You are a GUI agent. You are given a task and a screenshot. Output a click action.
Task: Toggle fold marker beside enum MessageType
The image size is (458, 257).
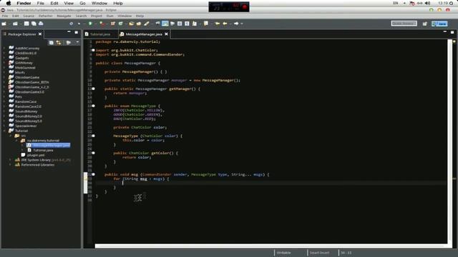(93, 106)
